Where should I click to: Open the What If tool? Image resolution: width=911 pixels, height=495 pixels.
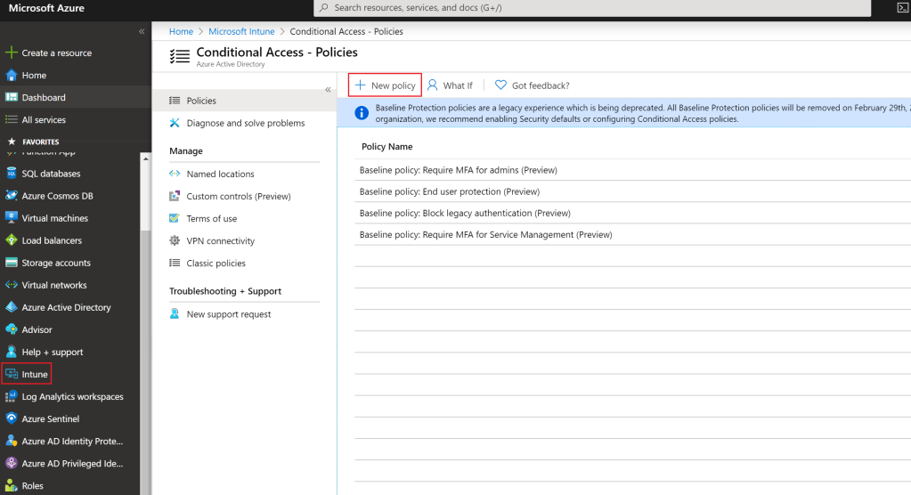(x=450, y=85)
